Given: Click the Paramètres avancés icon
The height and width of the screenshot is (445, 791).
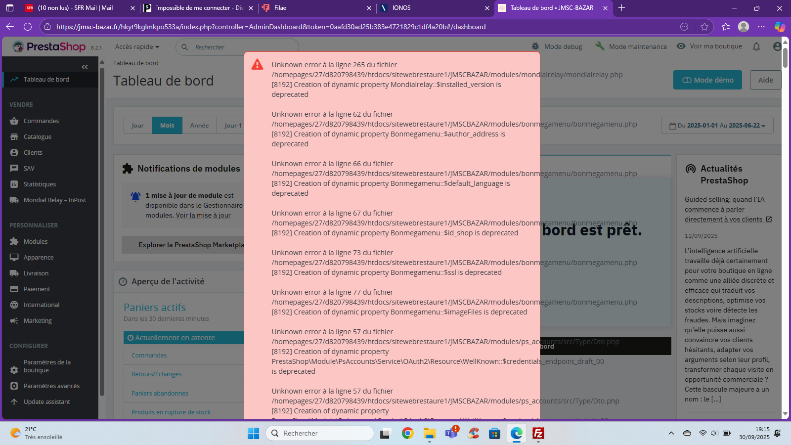Looking at the screenshot, I should tap(14, 386).
